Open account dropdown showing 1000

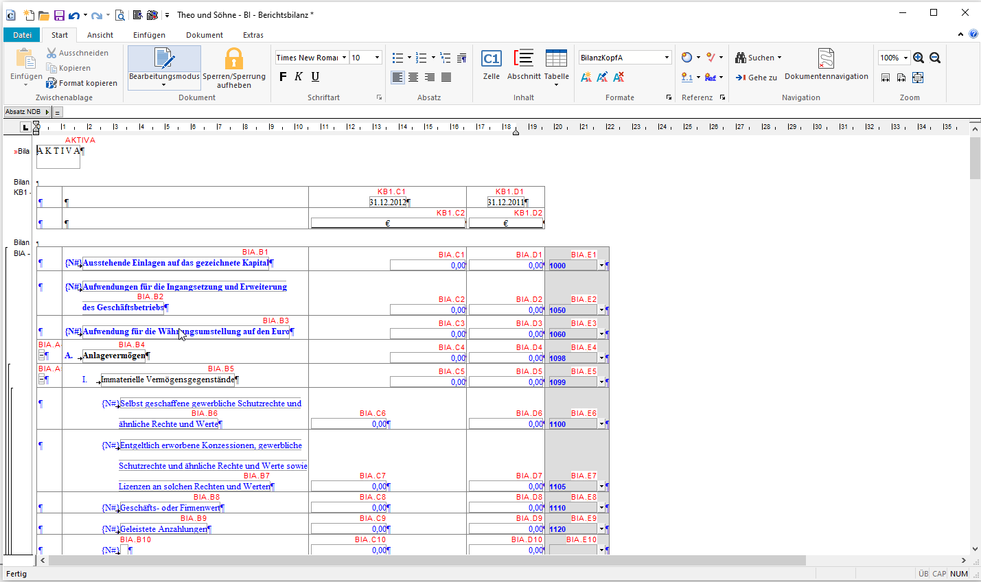coord(601,266)
